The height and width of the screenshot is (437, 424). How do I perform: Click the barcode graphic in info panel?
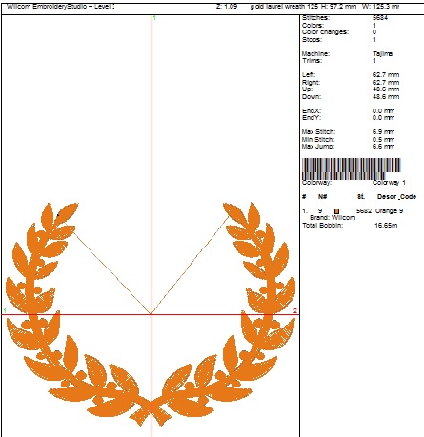coord(351,169)
